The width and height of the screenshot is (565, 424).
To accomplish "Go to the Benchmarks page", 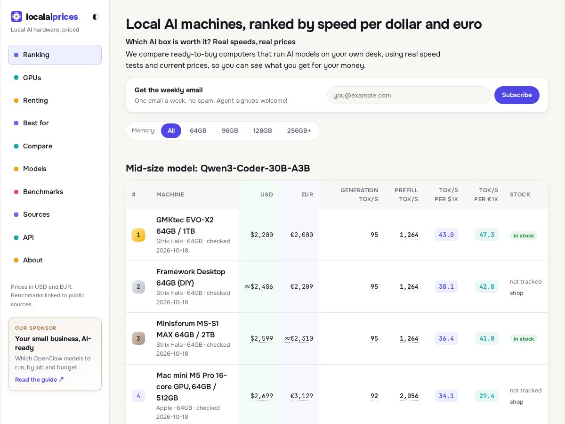I will pos(55,192).
